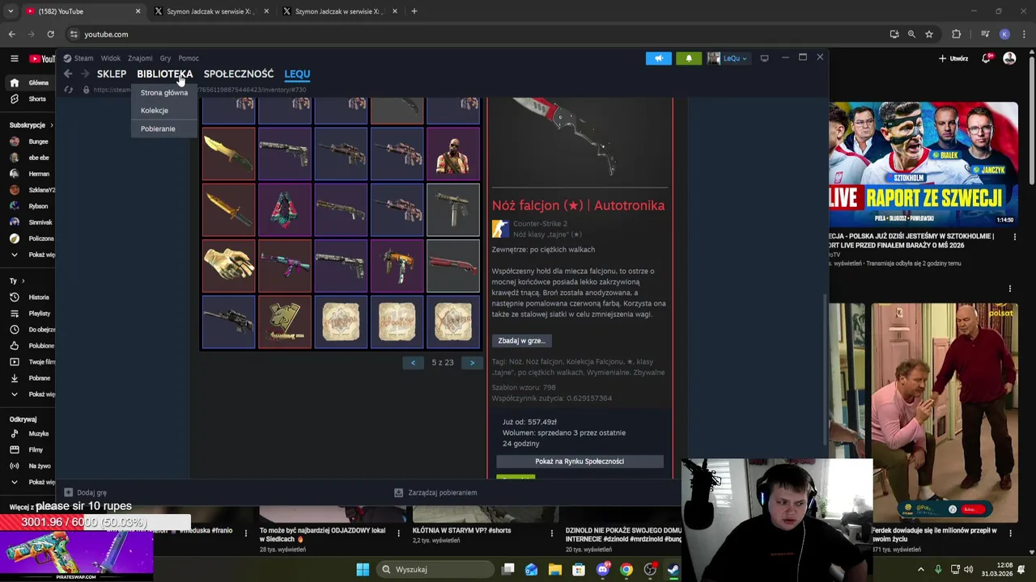Viewport: 1036px width, 582px height.
Task: Select the red shotgun inventory item
Action: (452, 266)
